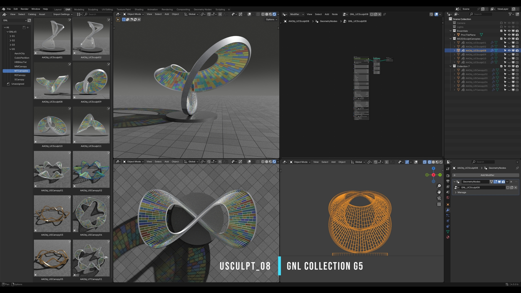Open the Particles properties tab
521x293 pixels.
click(448, 215)
